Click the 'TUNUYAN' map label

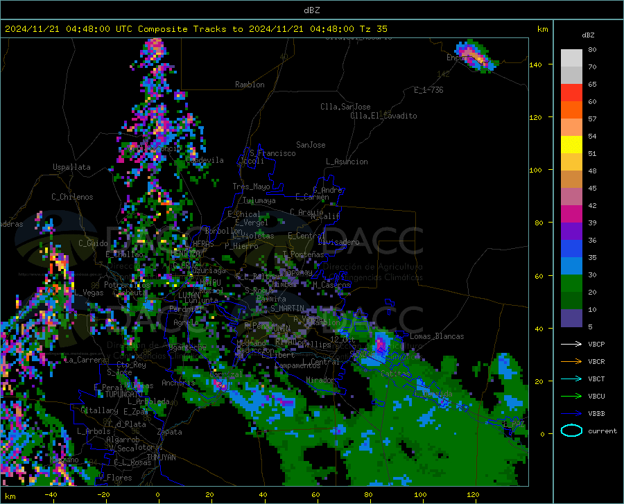click(x=161, y=458)
